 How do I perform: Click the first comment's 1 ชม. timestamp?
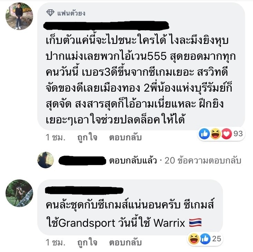pos(55,137)
